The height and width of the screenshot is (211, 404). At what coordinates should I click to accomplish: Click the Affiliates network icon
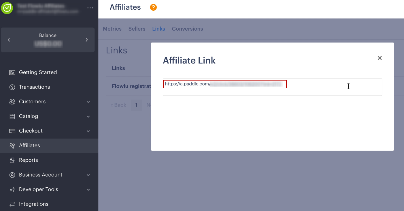pyautogui.click(x=12, y=145)
